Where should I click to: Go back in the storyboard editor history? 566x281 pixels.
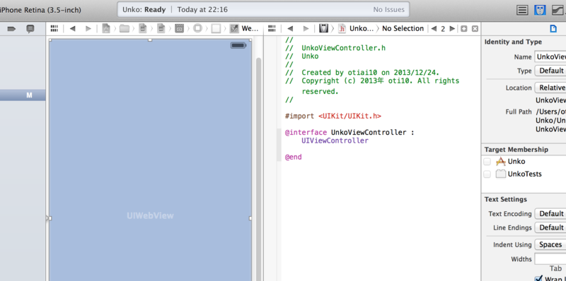click(x=73, y=29)
